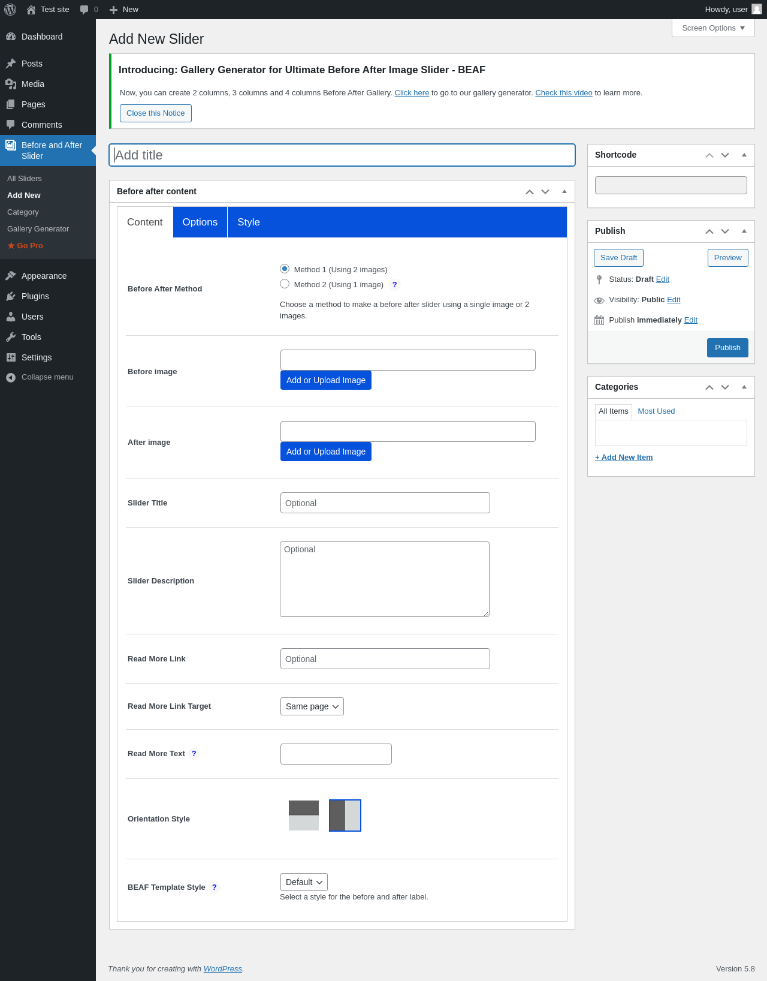Choose the vertical split orientation style

(345, 816)
